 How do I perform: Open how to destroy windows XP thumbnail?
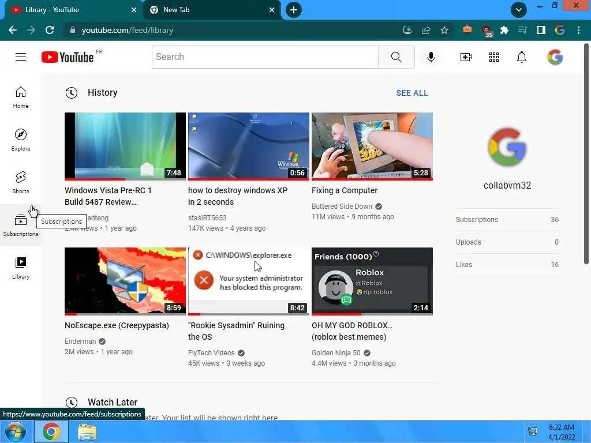[x=249, y=146]
